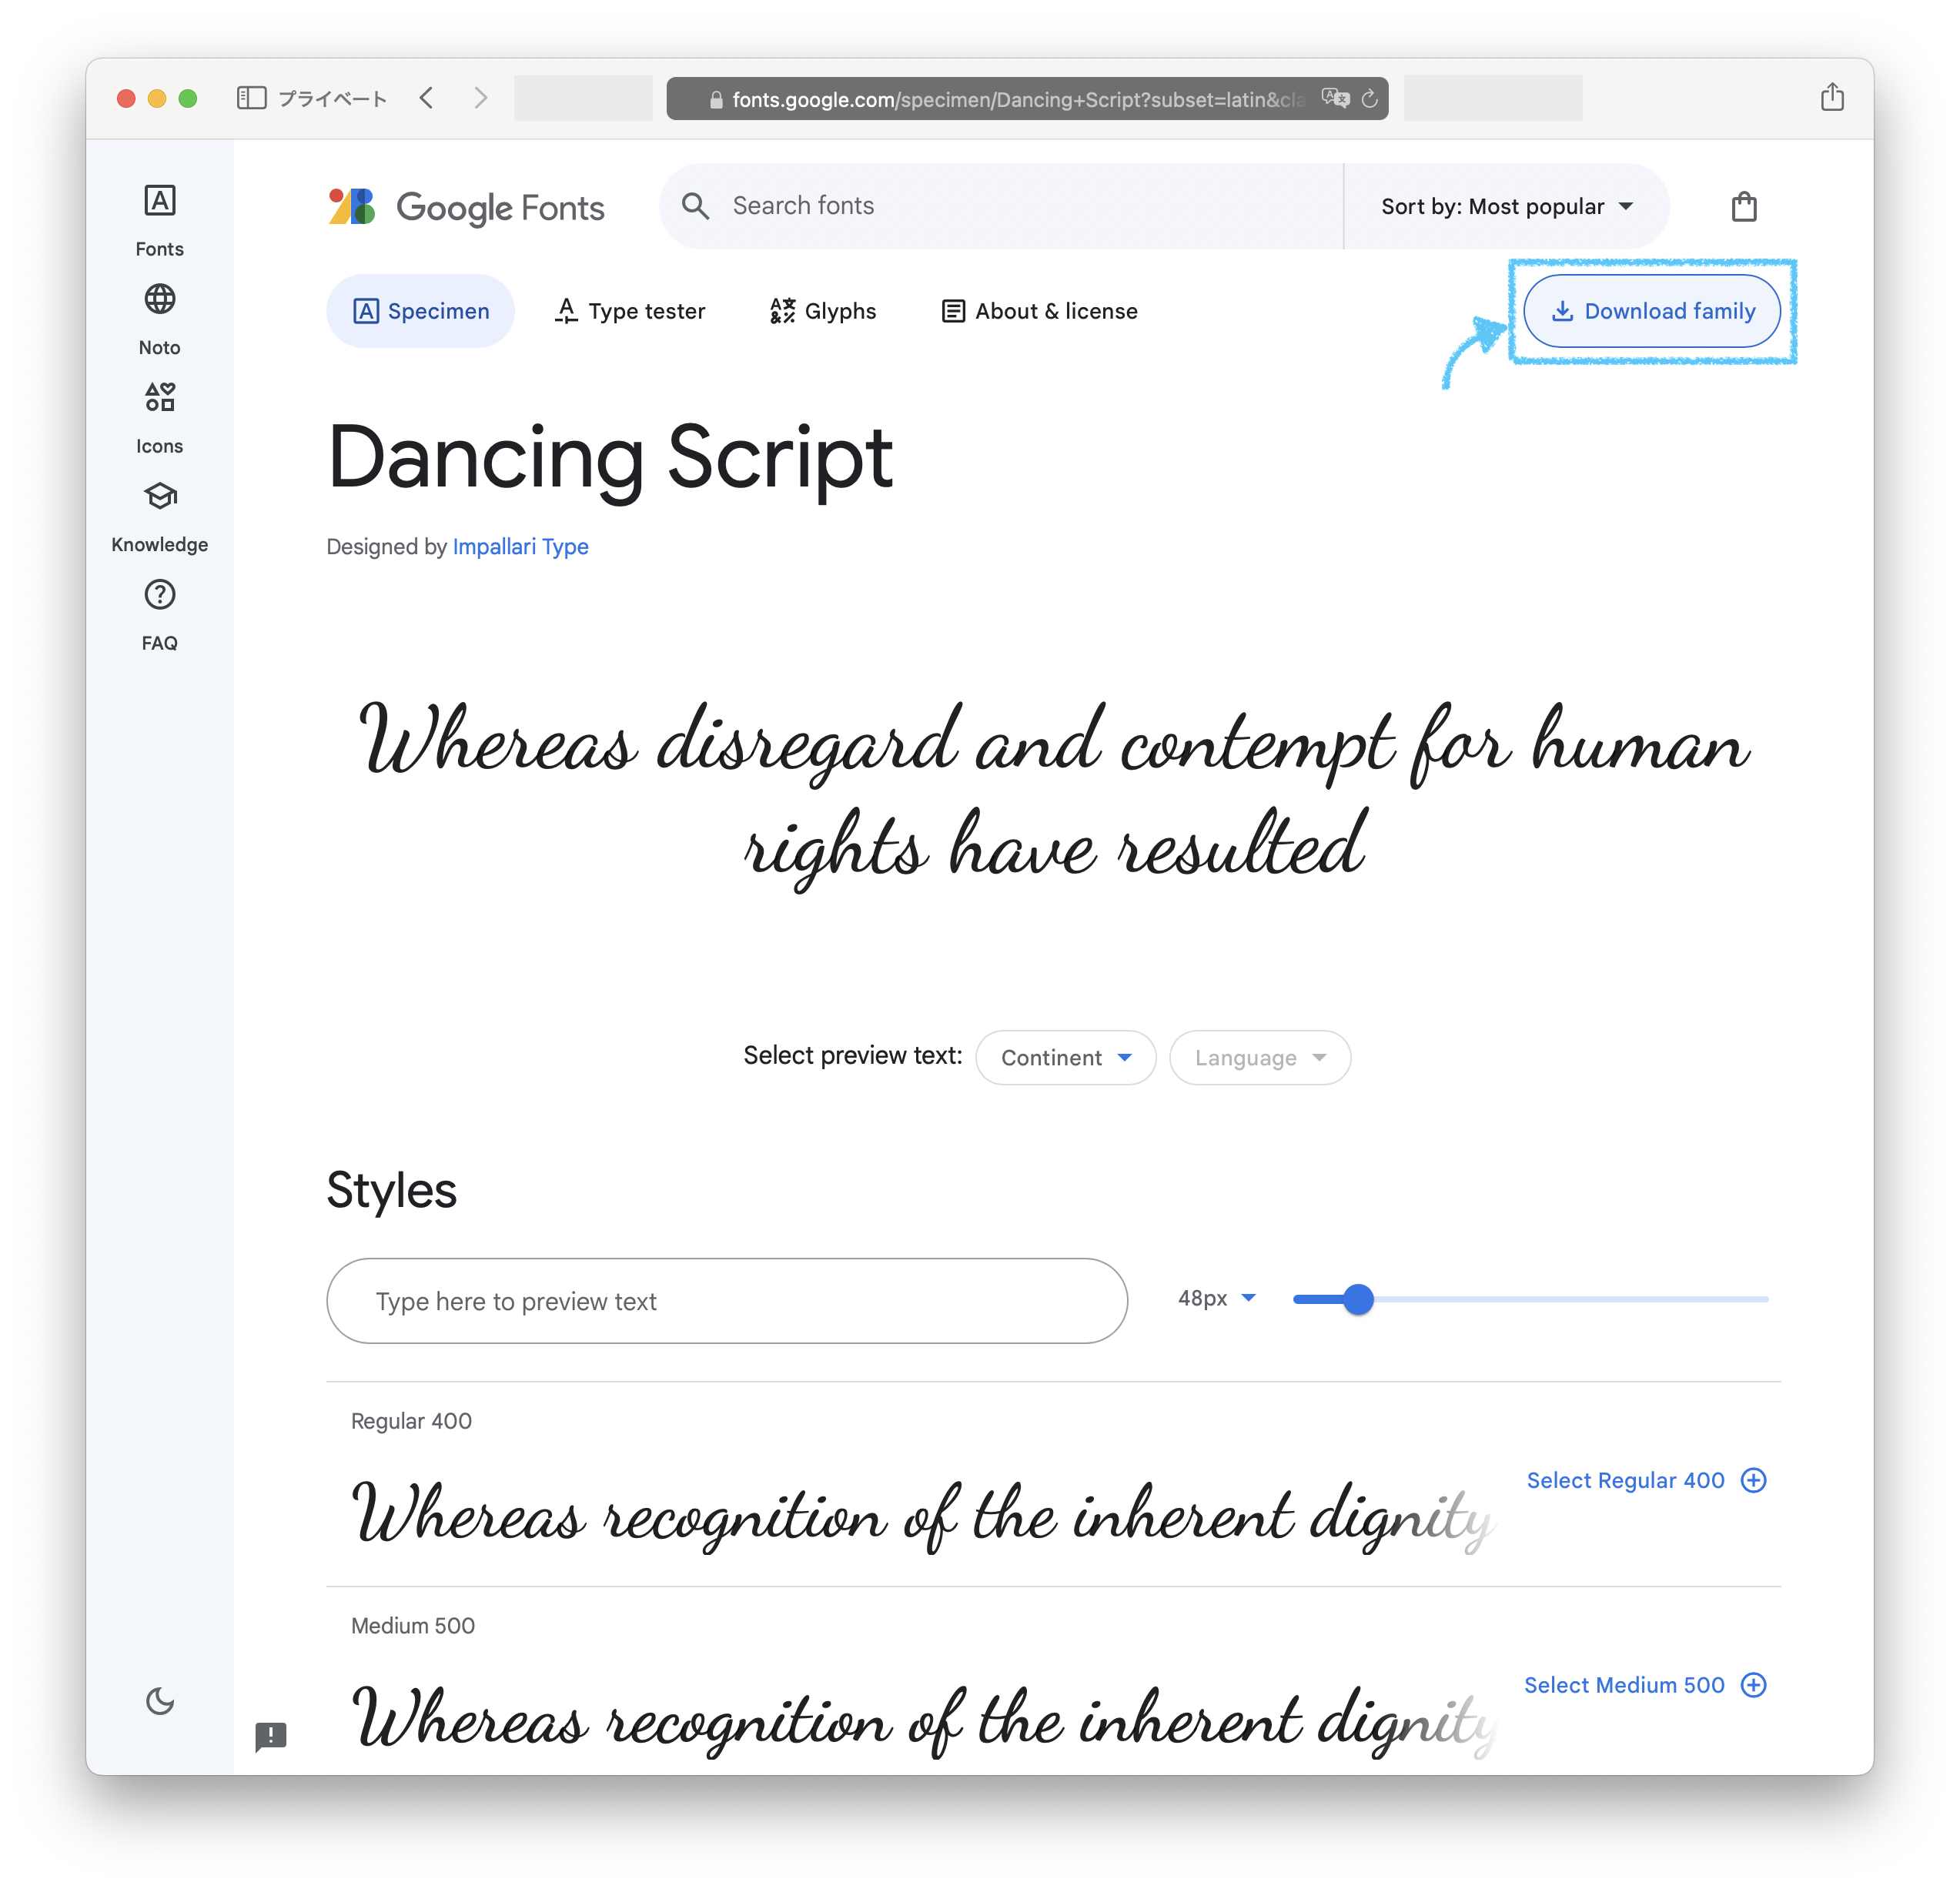The image size is (1960, 1889).
Task: Click the font size slider handle
Action: 1357,1299
